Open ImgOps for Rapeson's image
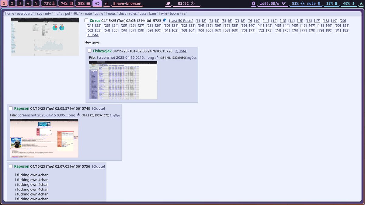This screenshot has height=205, width=365. pyautogui.click(x=115, y=115)
